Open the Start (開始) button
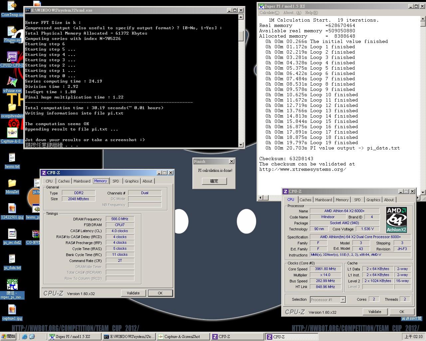 click(x=9, y=337)
